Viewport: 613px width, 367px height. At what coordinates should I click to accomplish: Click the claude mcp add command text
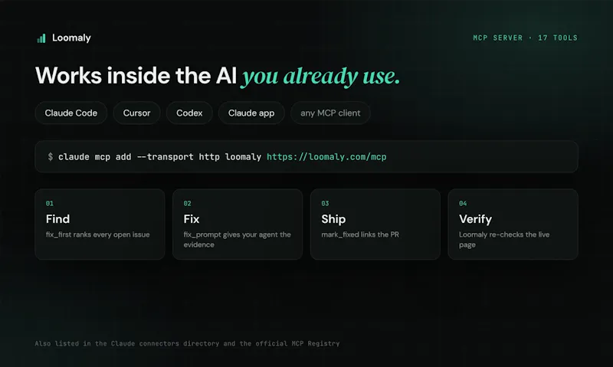click(159, 157)
